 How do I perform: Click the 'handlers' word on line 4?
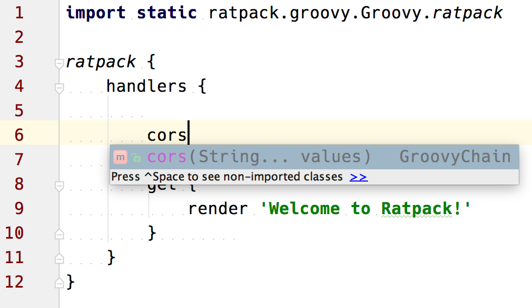tap(147, 86)
